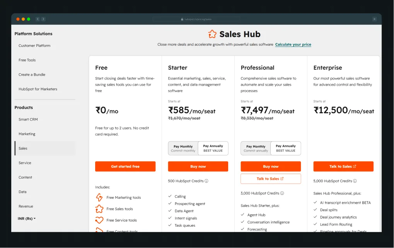Select Marketing under Products
Image resolution: width=394 pixels, height=248 pixels.
(27, 134)
